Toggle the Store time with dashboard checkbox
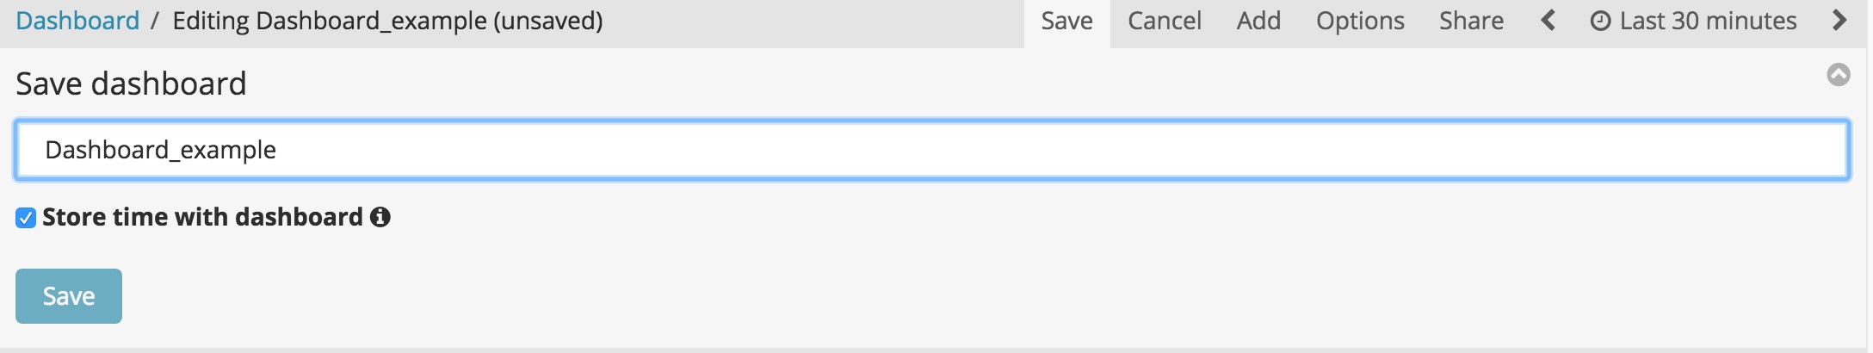This screenshot has width=1873, height=353. point(26,218)
